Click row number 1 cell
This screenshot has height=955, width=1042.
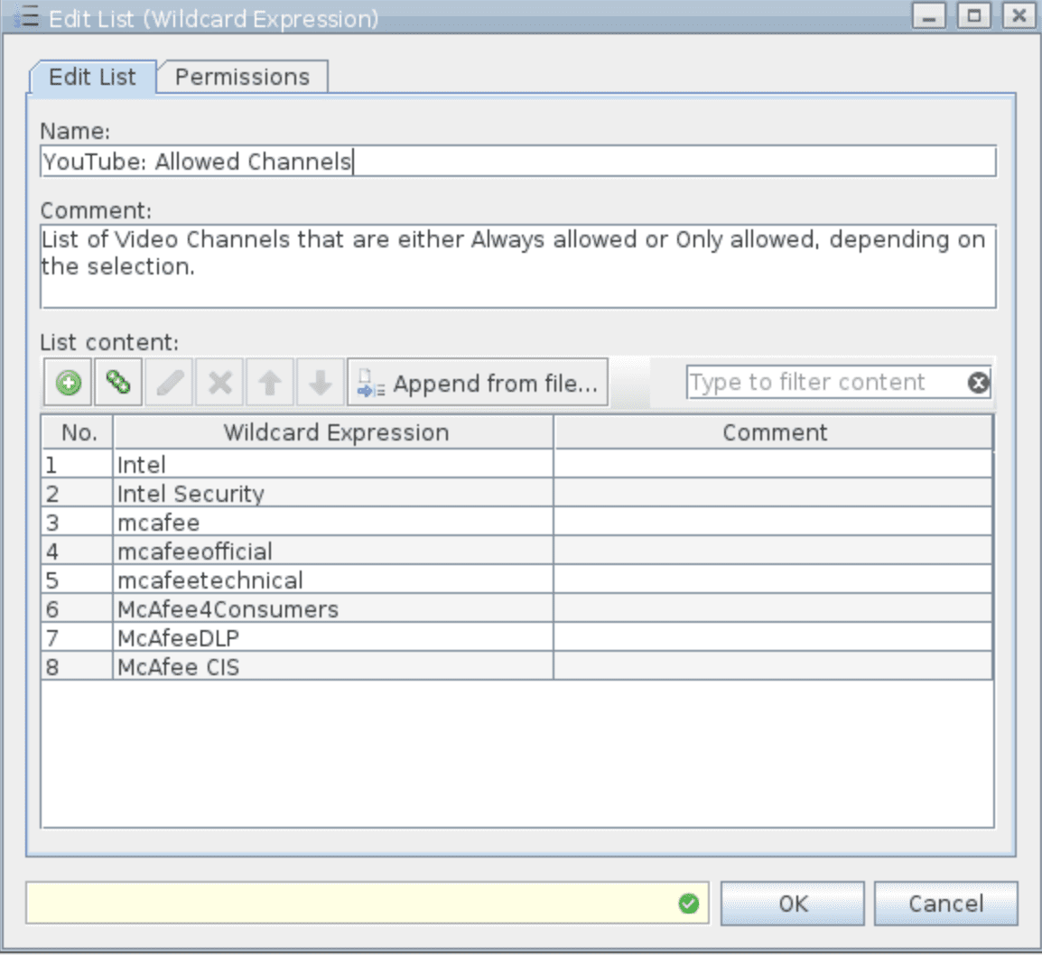pyautogui.click(x=77, y=464)
